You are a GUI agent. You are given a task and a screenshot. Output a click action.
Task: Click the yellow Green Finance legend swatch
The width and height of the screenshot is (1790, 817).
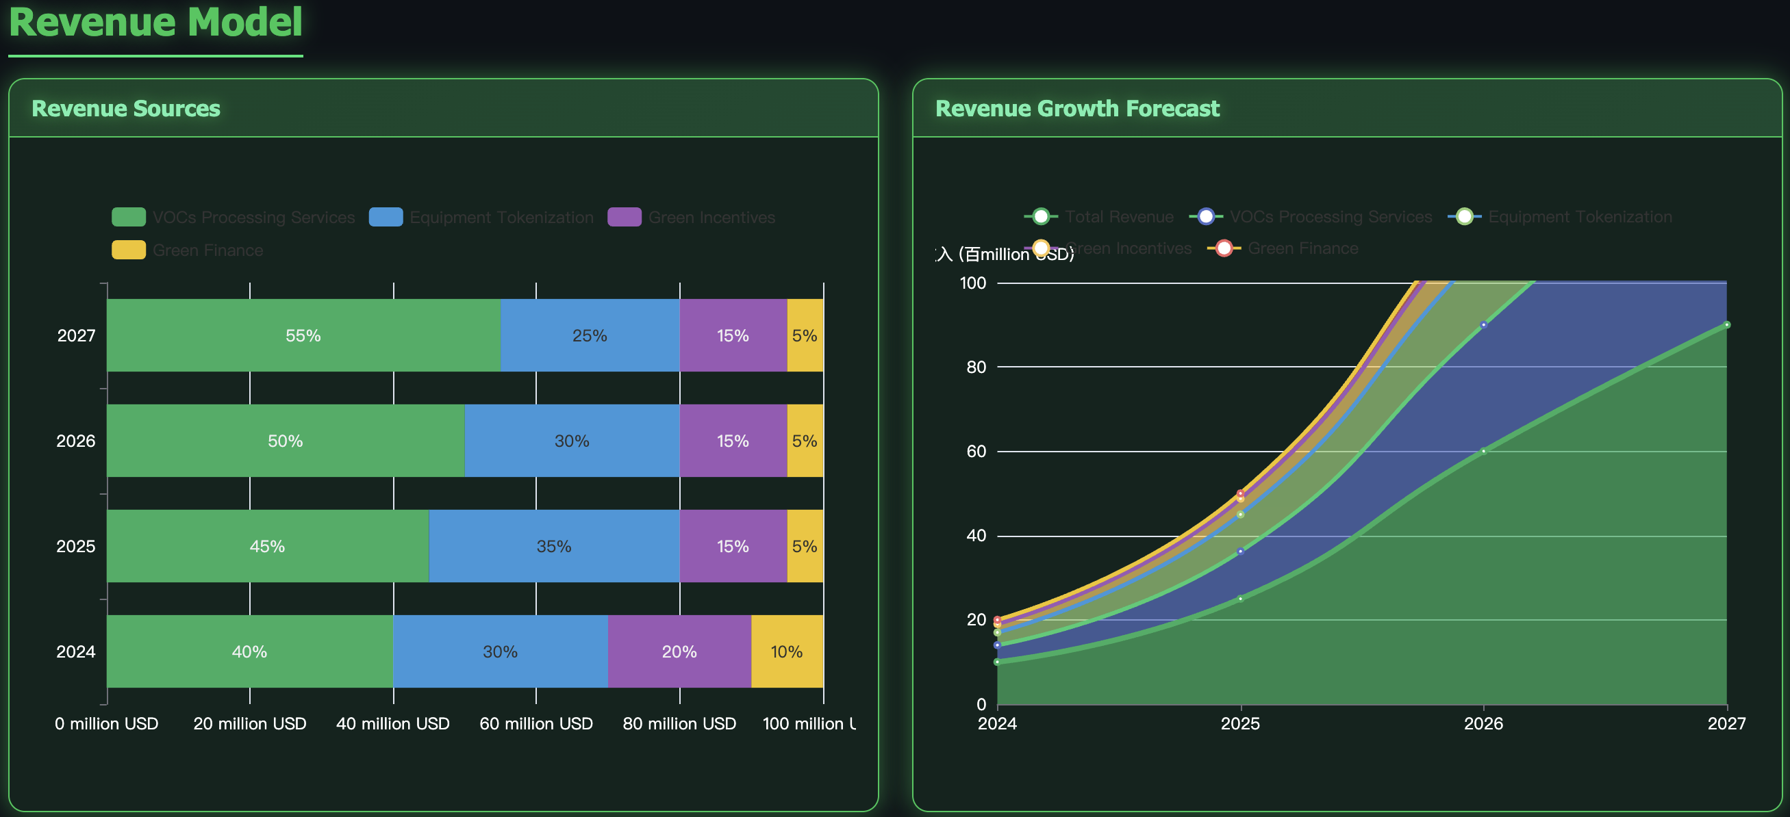(129, 250)
